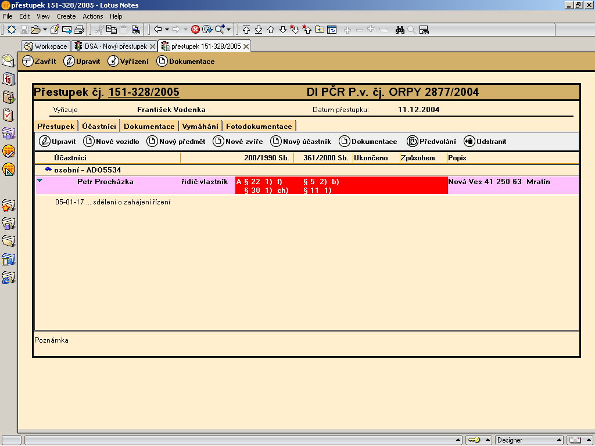
Task: Click the Navigate Next Unread toolbar icon
Action: click(295, 30)
